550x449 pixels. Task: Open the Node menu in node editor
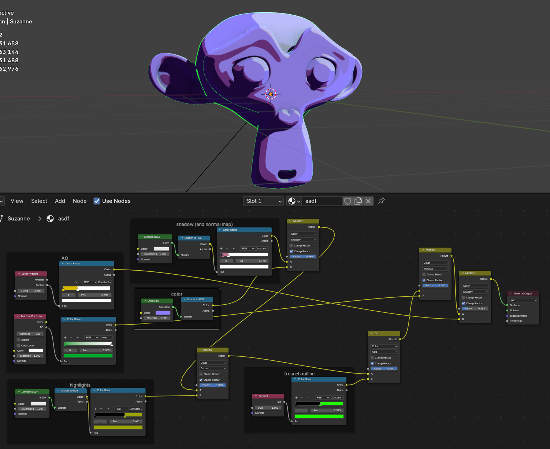80,201
